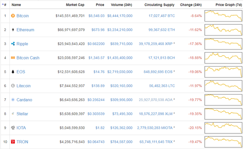The height and width of the screenshot is (149, 243).
Task: Click Ethereum volume $3,234,210,000
Action: point(120,30)
